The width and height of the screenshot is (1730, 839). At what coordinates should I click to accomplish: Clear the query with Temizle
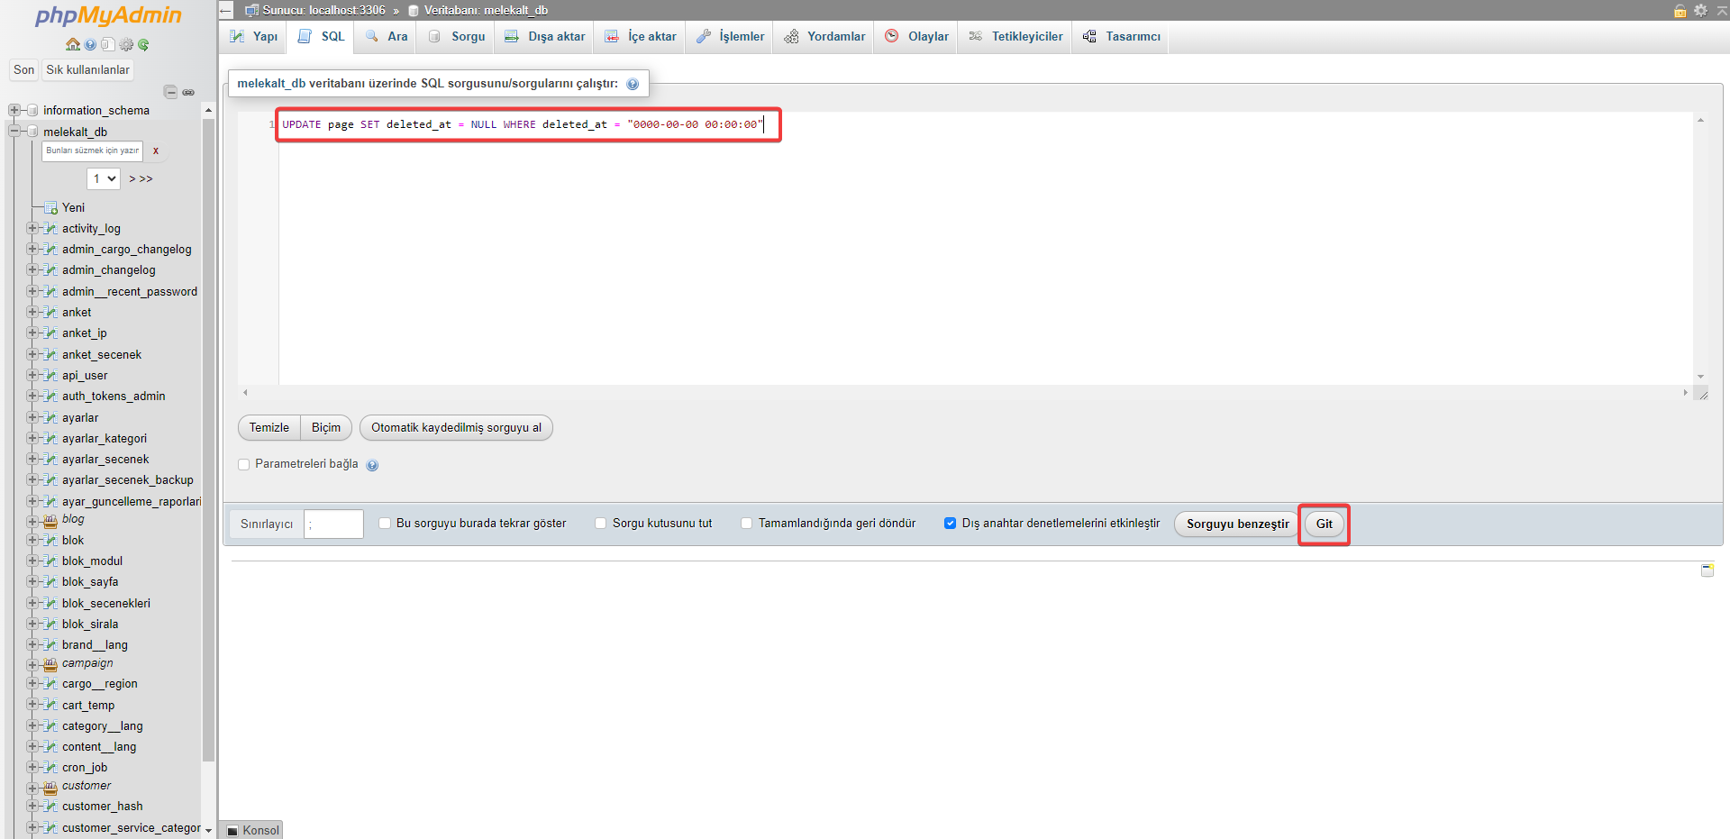tap(269, 428)
